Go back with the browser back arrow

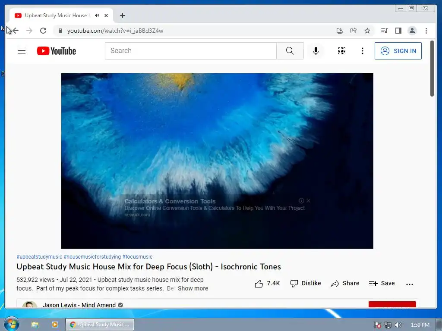click(16, 31)
